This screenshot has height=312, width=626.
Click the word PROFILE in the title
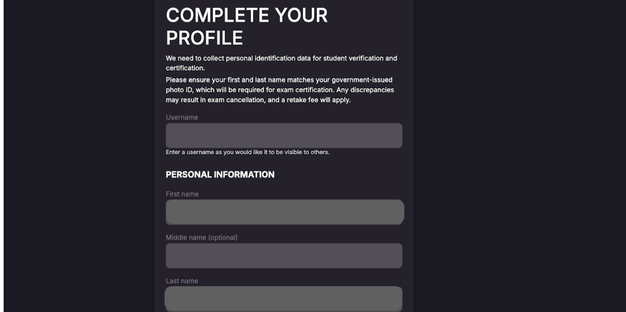coord(204,38)
